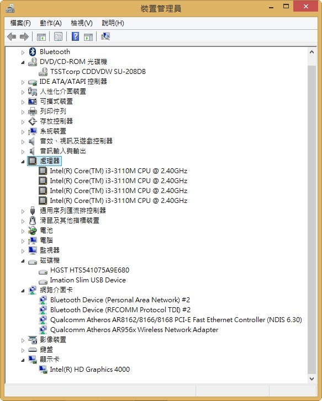Screen dimensions: 322x401
Task: Click the Bluetooth category icon
Action: 32,52
